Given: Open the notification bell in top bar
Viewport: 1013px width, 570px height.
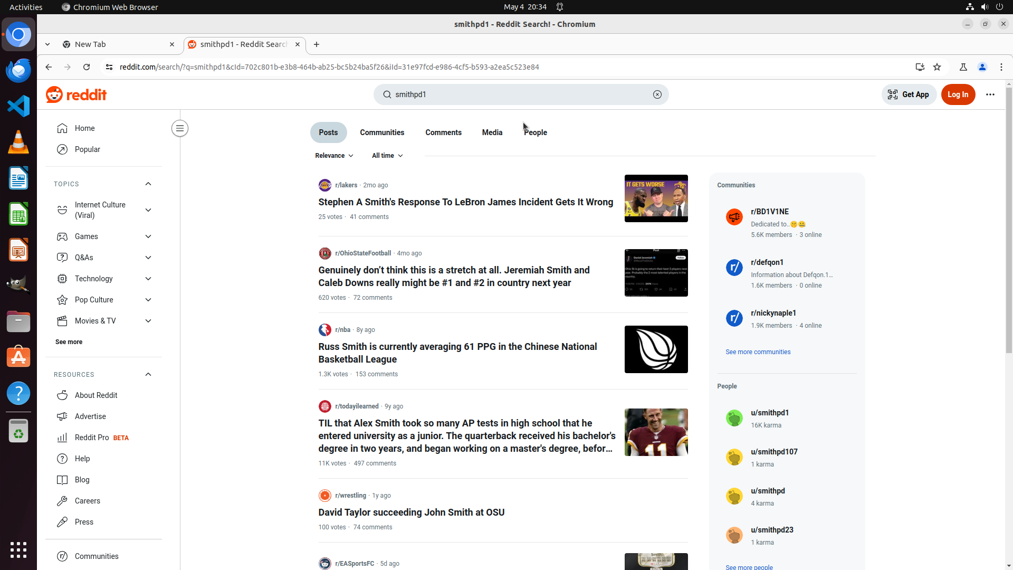Looking at the screenshot, I should (560, 7).
